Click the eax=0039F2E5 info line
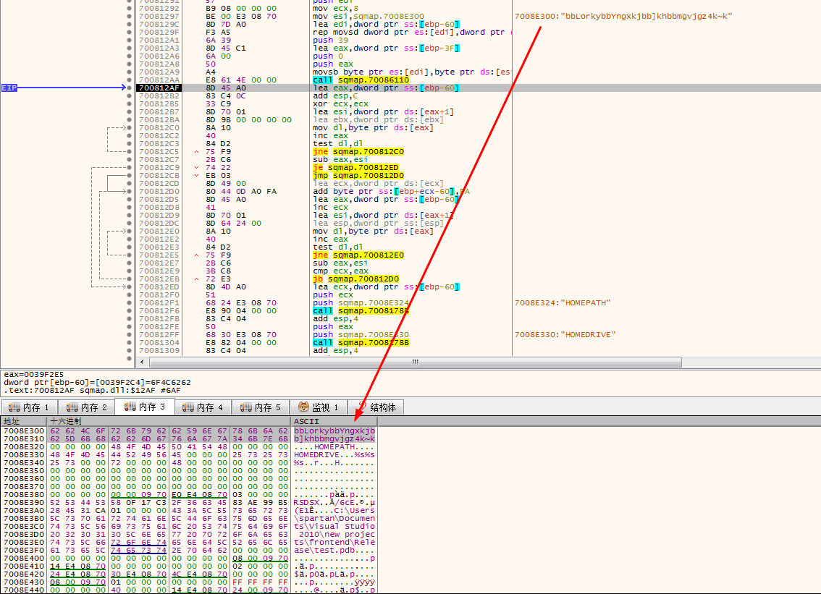Image resolution: width=821 pixels, height=594 pixels. (x=33, y=375)
